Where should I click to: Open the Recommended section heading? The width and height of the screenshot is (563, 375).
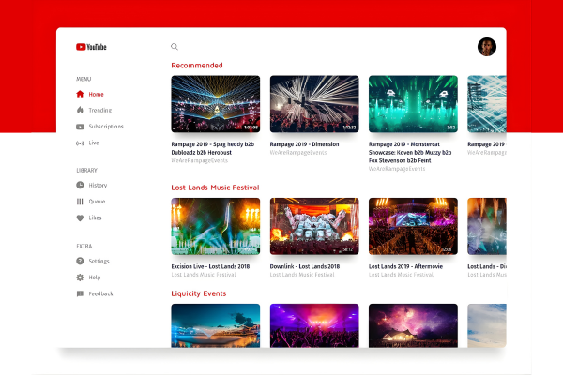pyautogui.click(x=197, y=66)
